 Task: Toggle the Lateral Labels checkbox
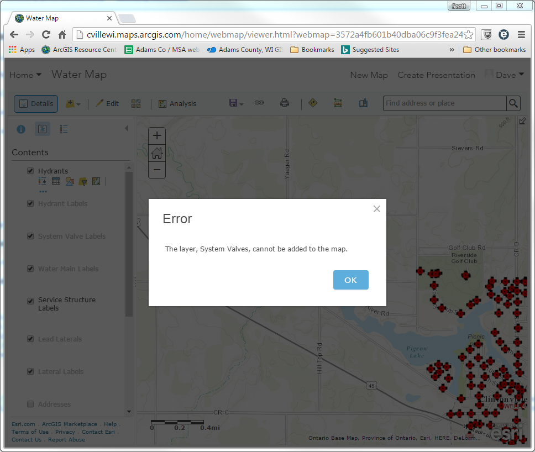[30, 371]
